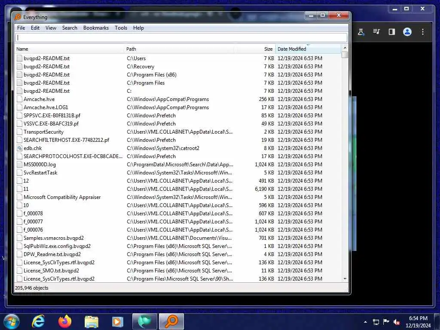Open the browser three-dot menu
Viewport: 440px width, 330px height.
click(x=423, y=32)
